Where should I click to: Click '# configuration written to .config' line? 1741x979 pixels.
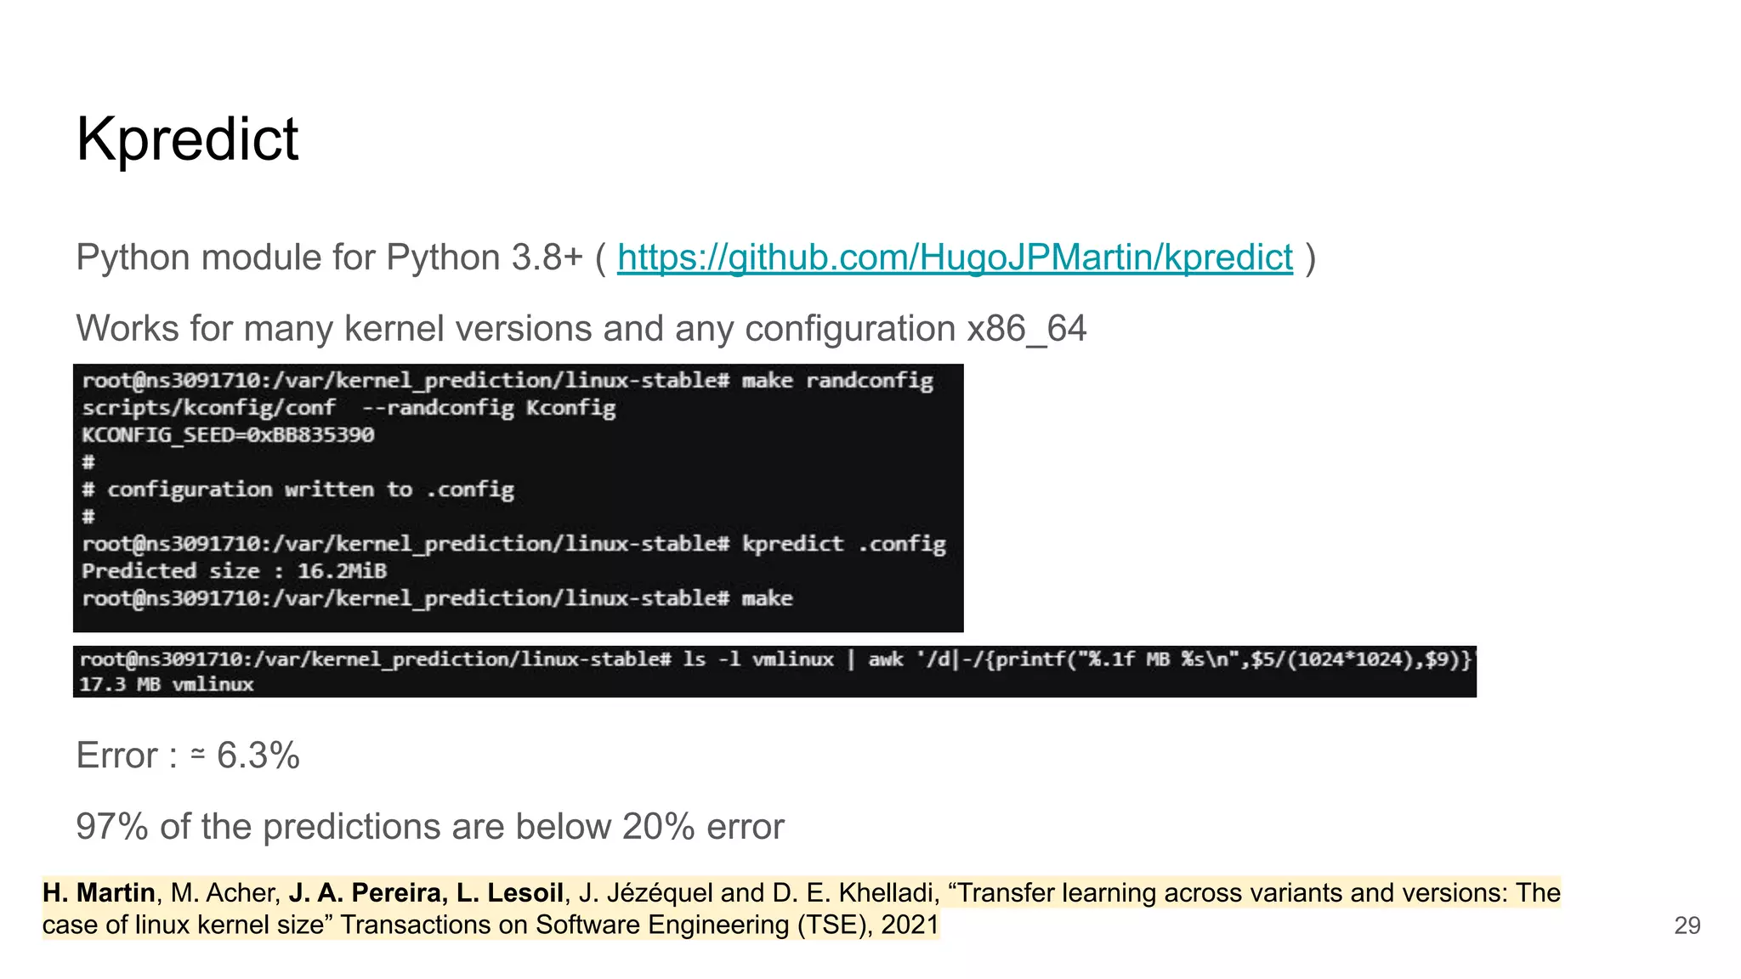(298, 489)
